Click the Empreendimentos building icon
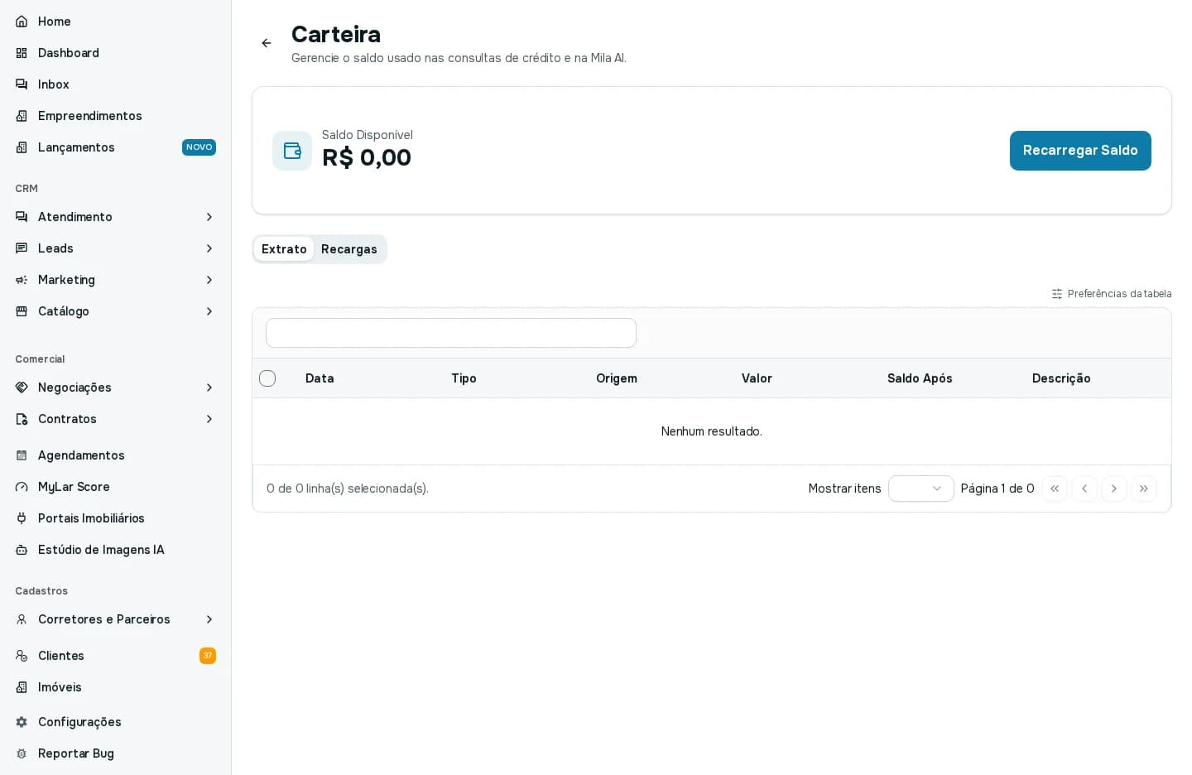 pos(22,116)
